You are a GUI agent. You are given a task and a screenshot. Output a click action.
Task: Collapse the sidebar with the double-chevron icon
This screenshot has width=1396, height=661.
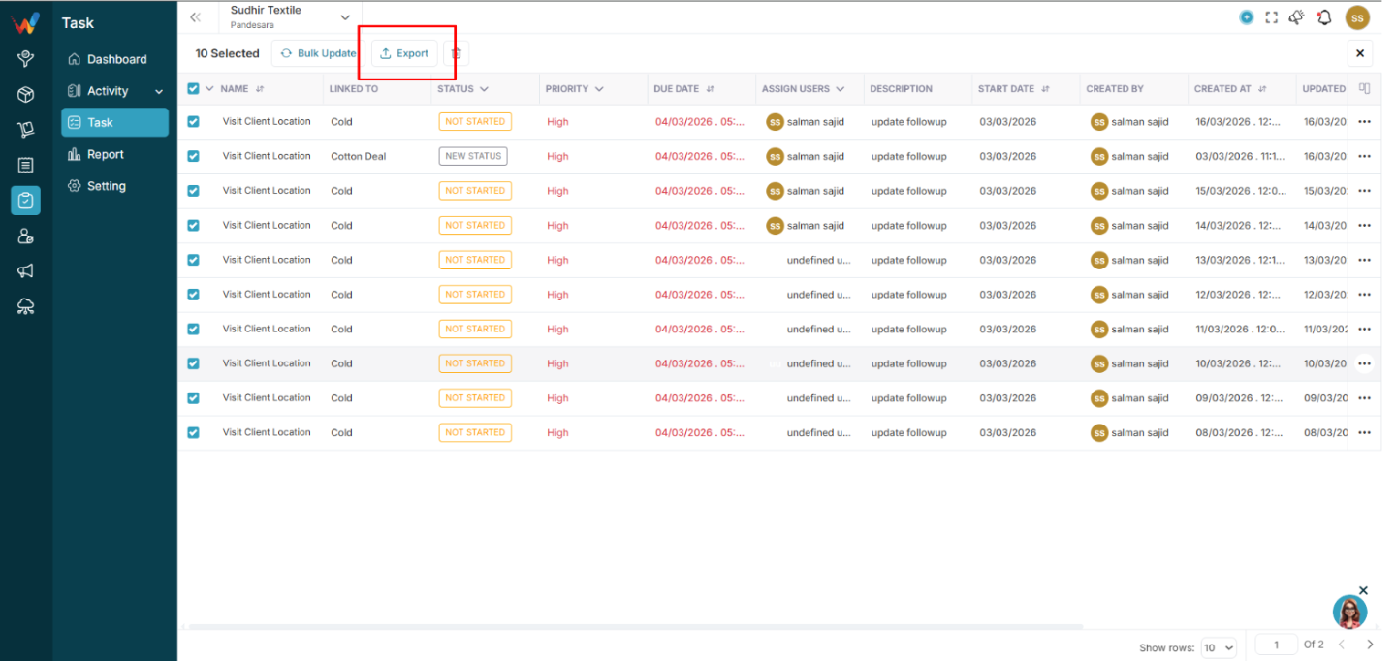196,17
